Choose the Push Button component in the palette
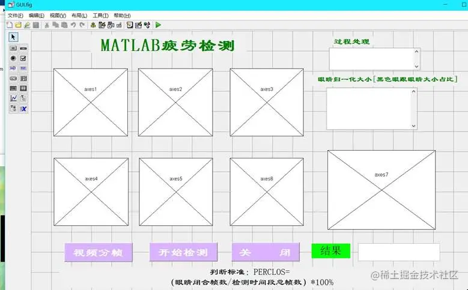The height and width of the screenshot is (290, 468). 13,48
